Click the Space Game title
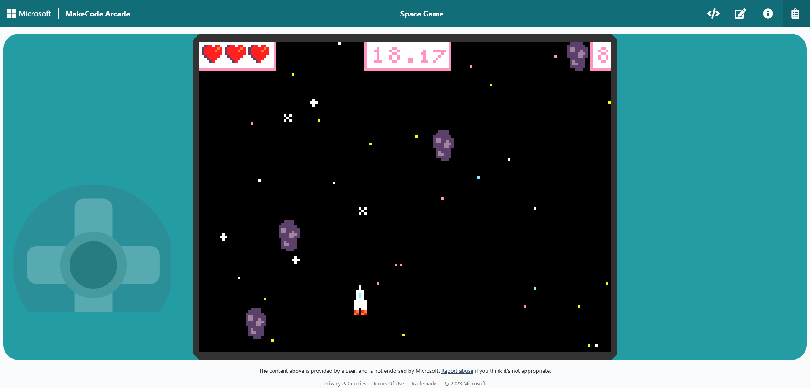The image size is (810, 388). pos(422,14)
